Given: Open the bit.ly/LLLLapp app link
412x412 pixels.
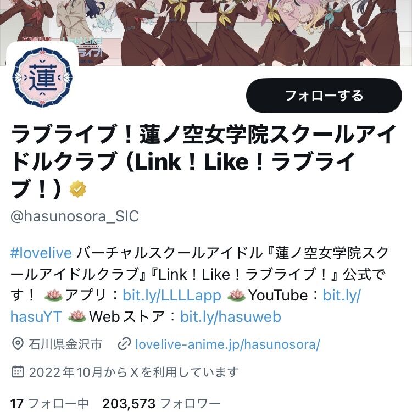Looking at the screenshot, I should pyautogui.click(x=172, y=296).
